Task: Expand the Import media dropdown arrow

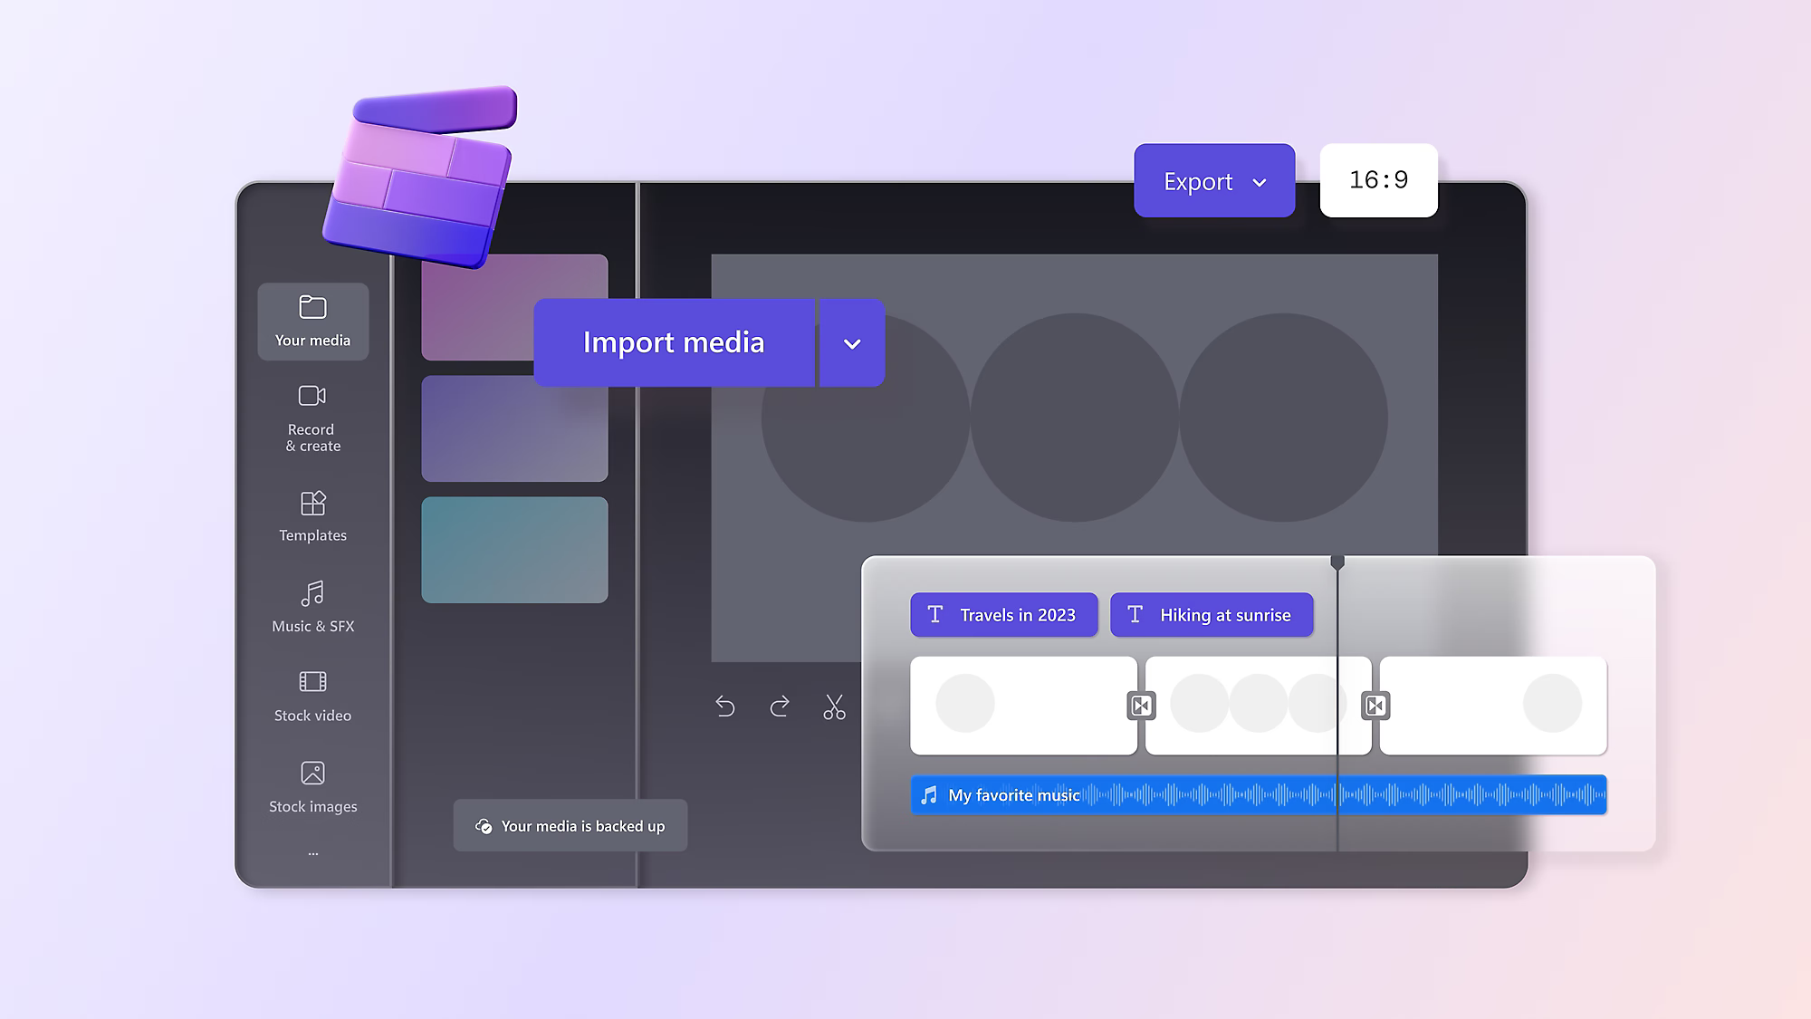Action: tap(852, 343)
